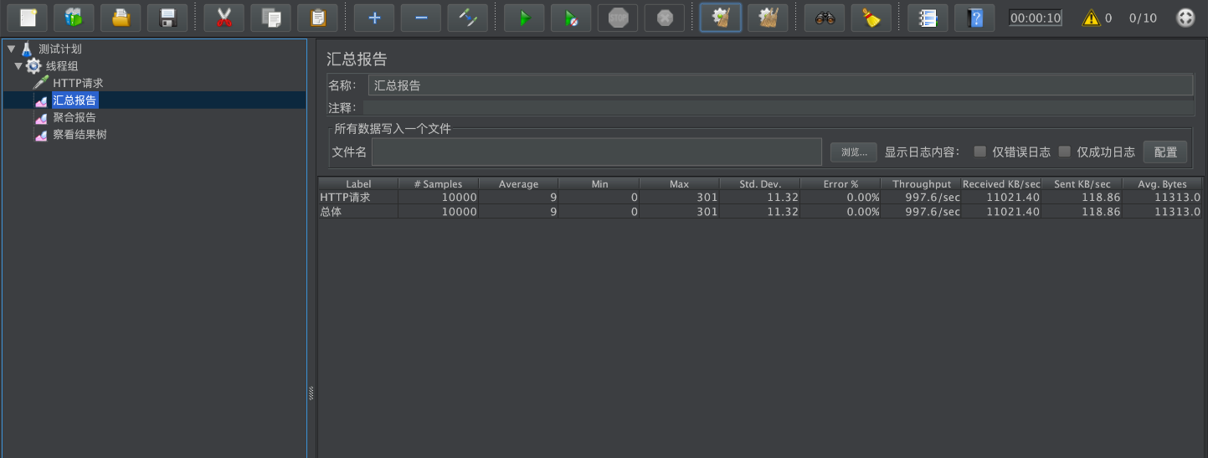Sort by Std. Dev. column header

(760, 183)
